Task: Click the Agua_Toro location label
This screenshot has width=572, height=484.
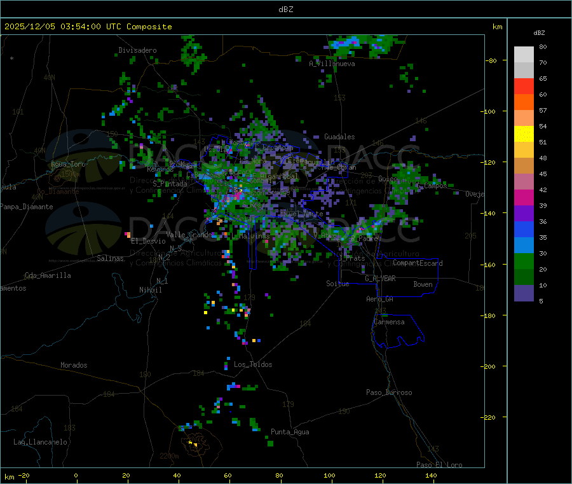Action: tap(68, 164)
